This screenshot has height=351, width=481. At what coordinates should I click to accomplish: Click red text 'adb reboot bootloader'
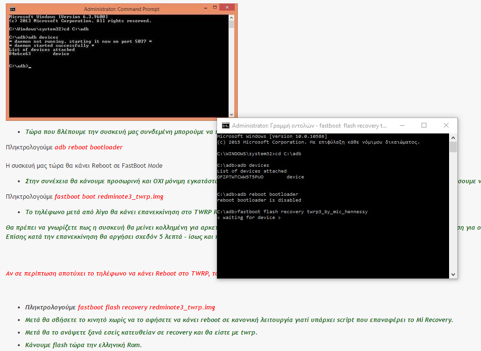(88, 147)
